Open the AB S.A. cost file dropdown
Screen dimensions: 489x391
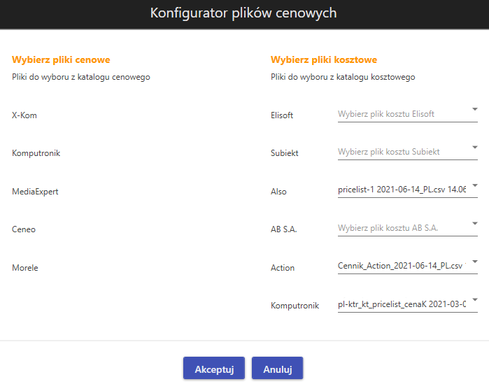click(408, 228)
